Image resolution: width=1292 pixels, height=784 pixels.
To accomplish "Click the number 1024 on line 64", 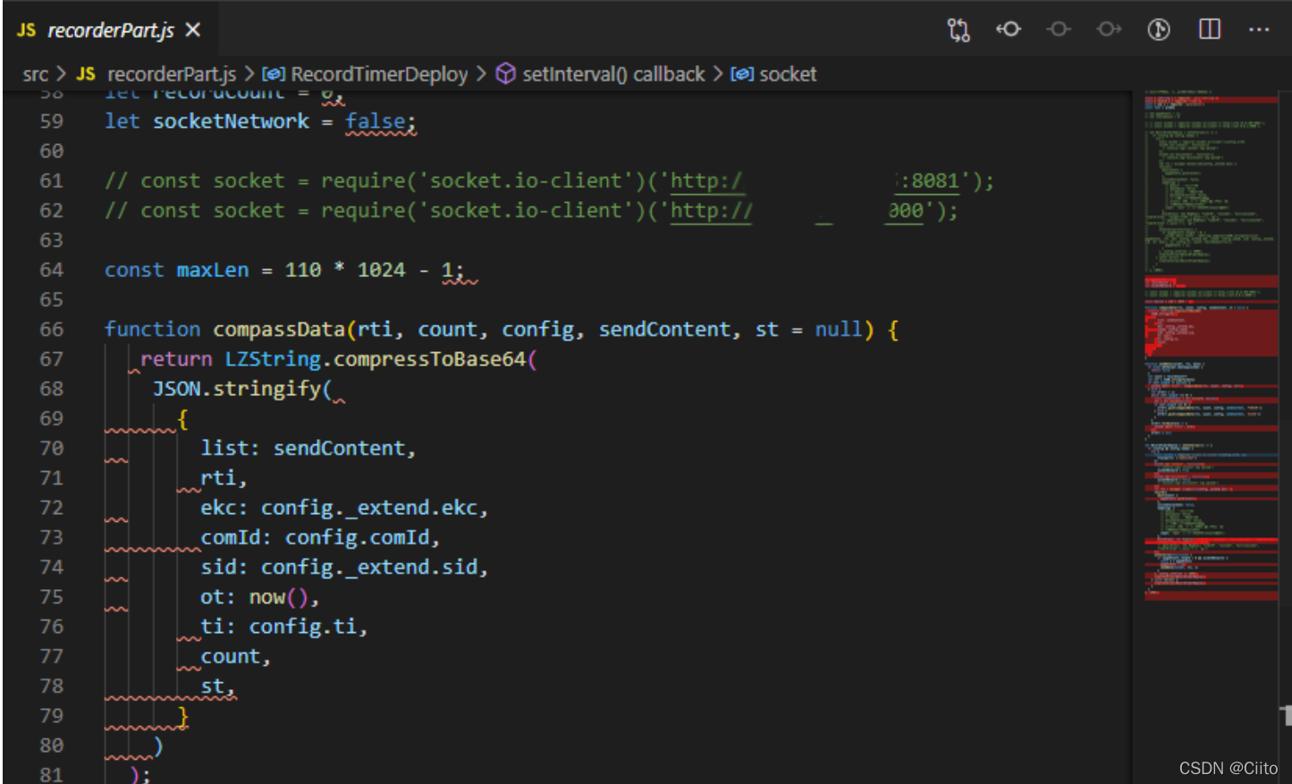I will 382,270.
